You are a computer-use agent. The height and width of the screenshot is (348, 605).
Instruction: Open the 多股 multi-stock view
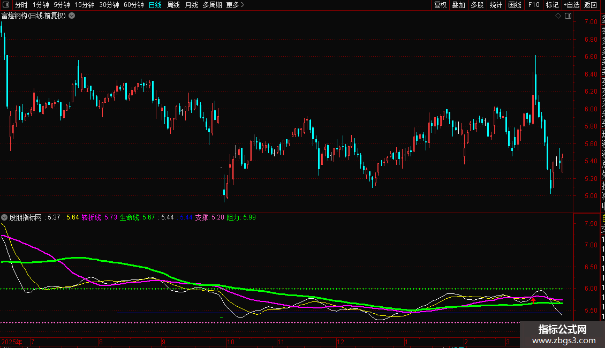click(x=477, y=5)
